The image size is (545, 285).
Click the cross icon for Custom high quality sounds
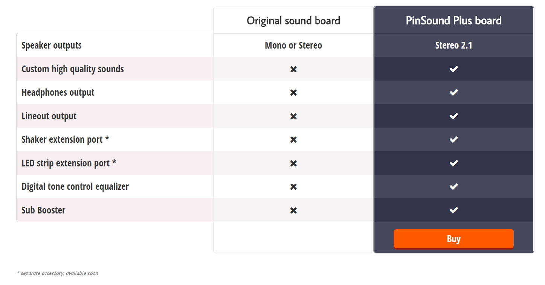pyautogui.click(x=293, y=69)
